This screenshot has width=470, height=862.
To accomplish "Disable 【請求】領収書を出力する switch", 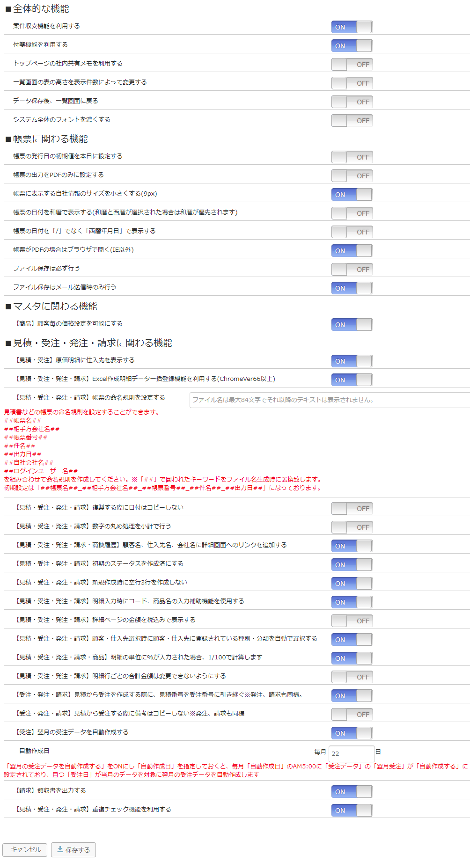I will pos(352,792).
